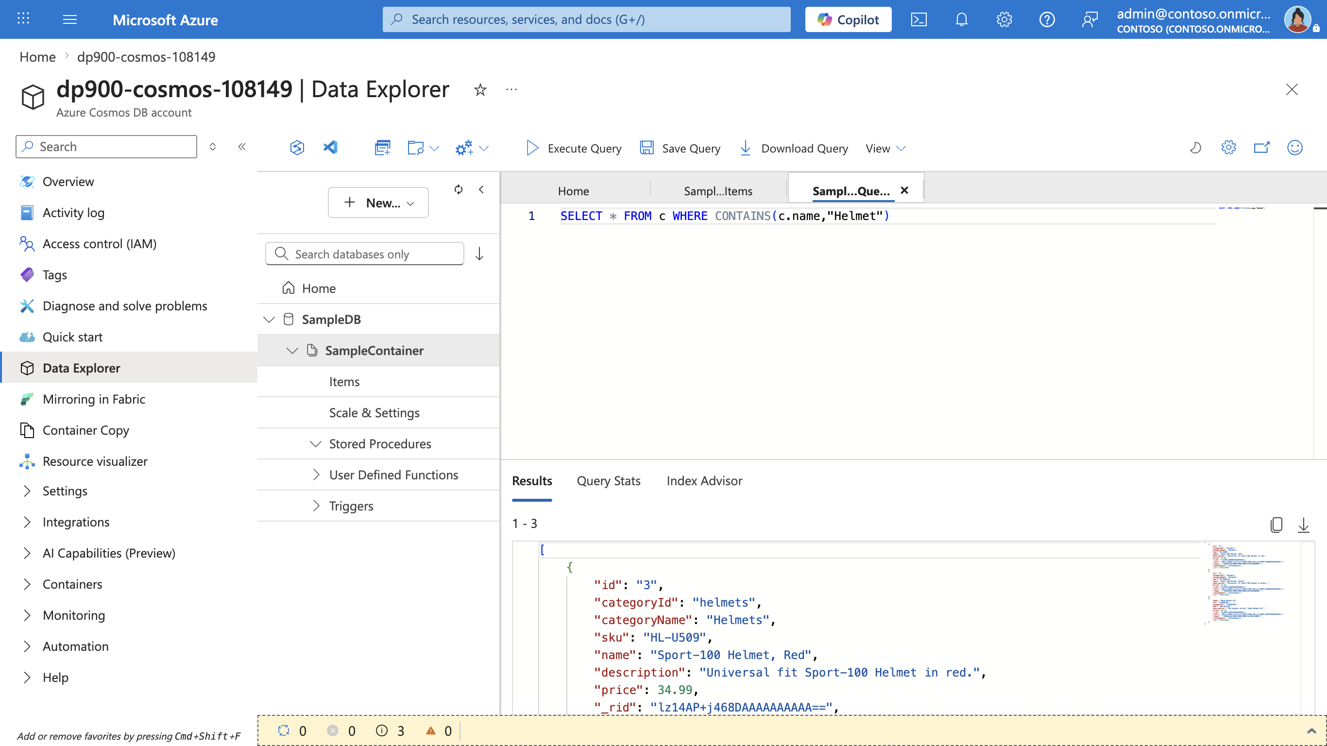Click Save Query

click(680, 149)
